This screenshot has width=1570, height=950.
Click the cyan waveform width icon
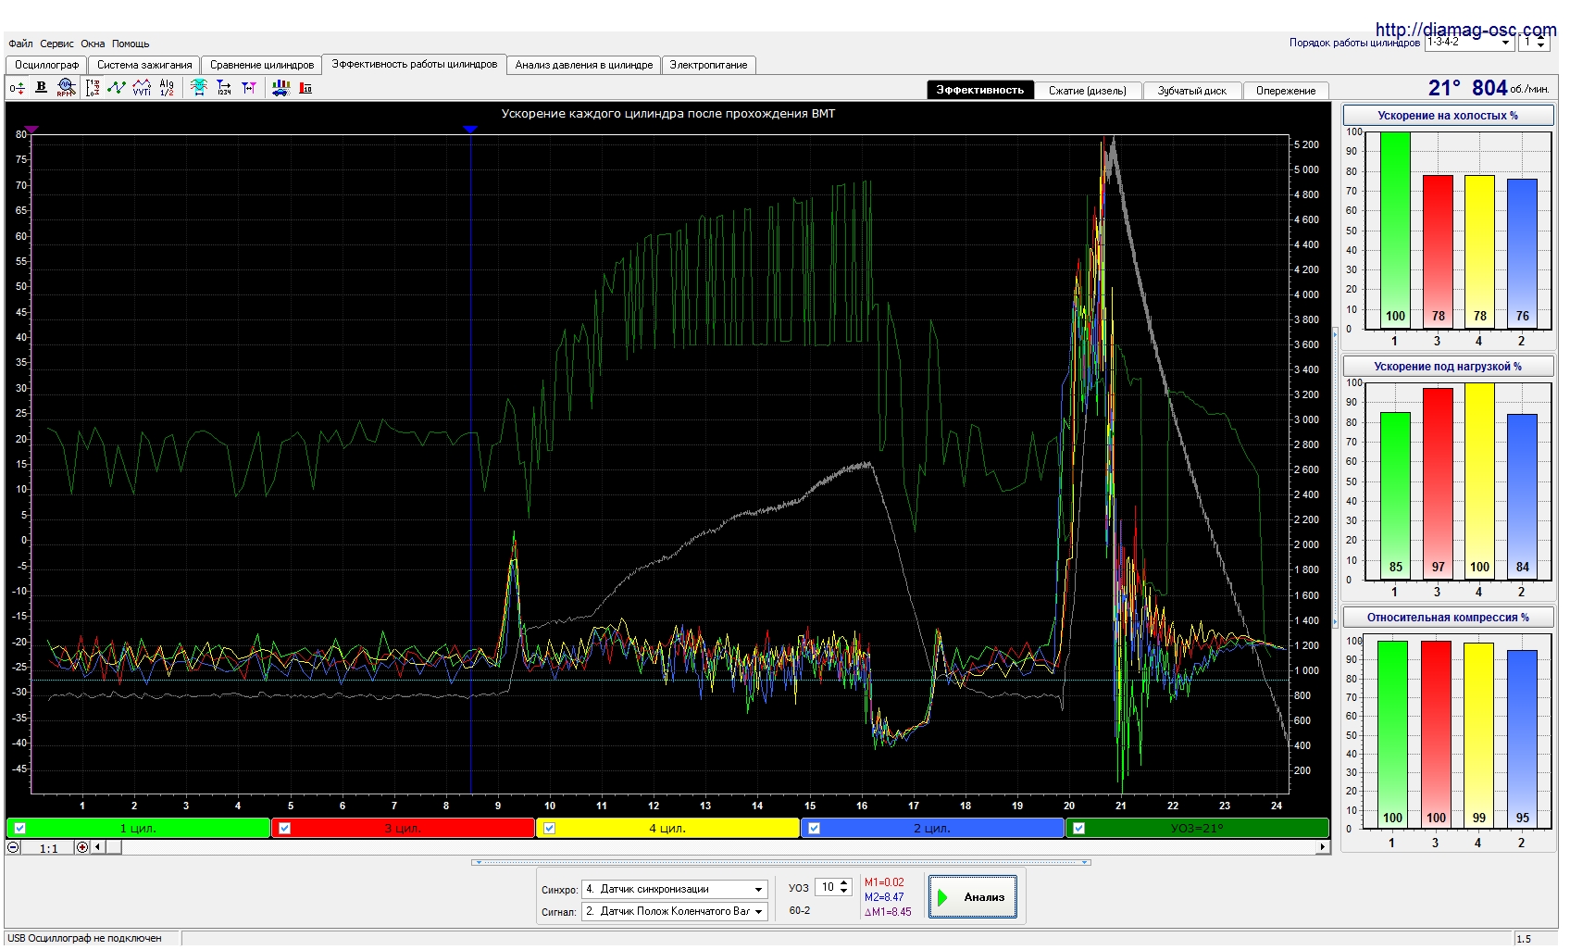point(198,88)
